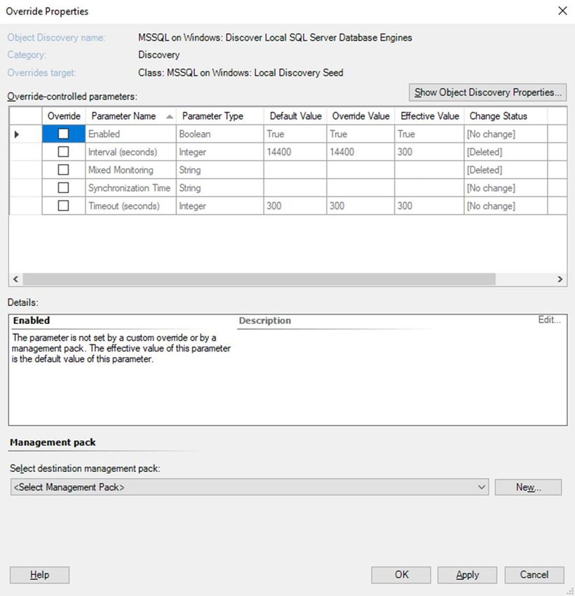
Task: Click Effective Value cell for Timeout (seconds)
Action: click(x=429, y=205)
